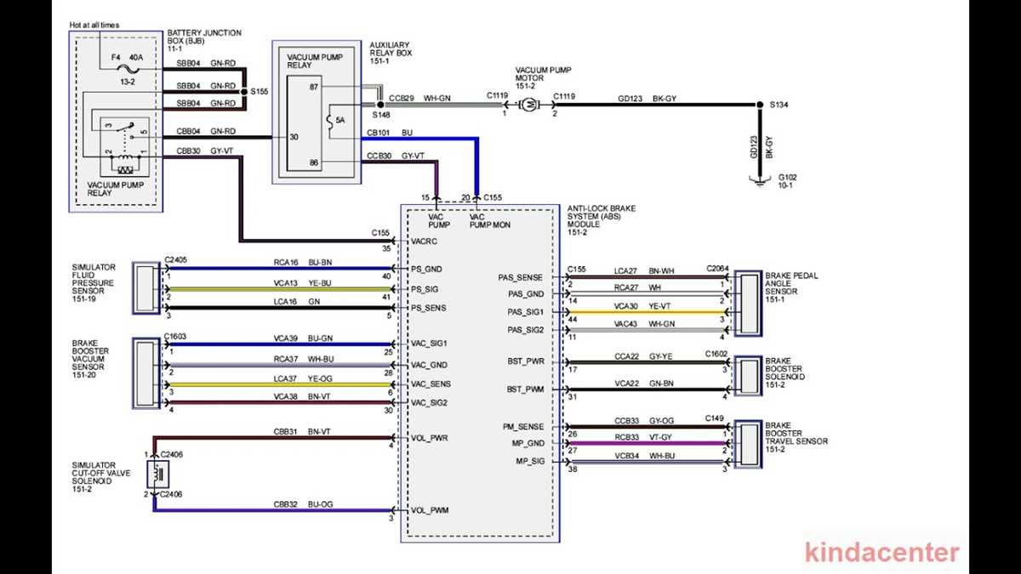Click the "PS_SENS" pin name

[x=429, y=308]
